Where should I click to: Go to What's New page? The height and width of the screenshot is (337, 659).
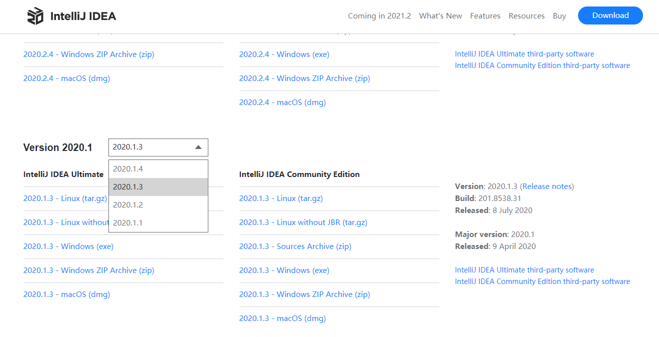[441, 16]
